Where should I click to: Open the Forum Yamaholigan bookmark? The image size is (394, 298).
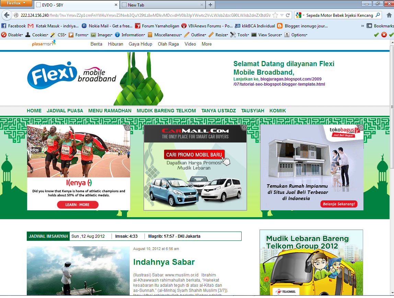(x=157, y=26)
